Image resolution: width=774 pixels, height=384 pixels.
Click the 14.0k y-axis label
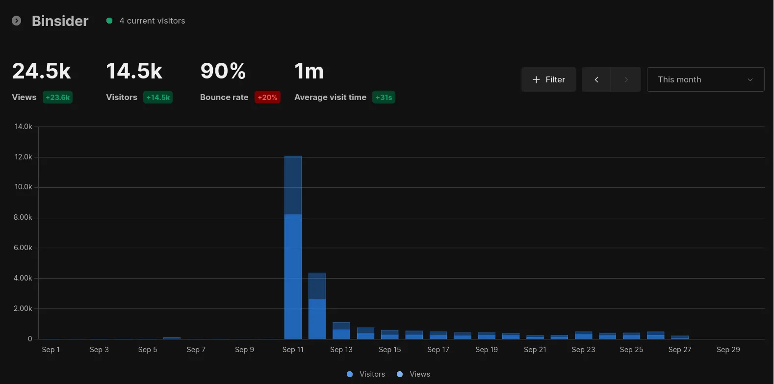24,127
